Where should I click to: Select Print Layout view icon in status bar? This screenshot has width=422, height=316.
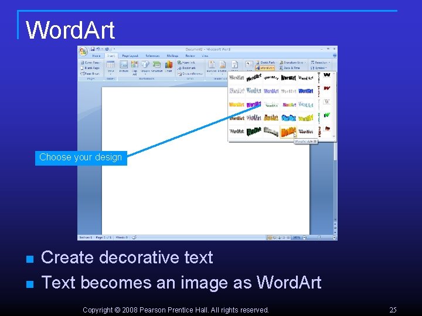(270, 238)
